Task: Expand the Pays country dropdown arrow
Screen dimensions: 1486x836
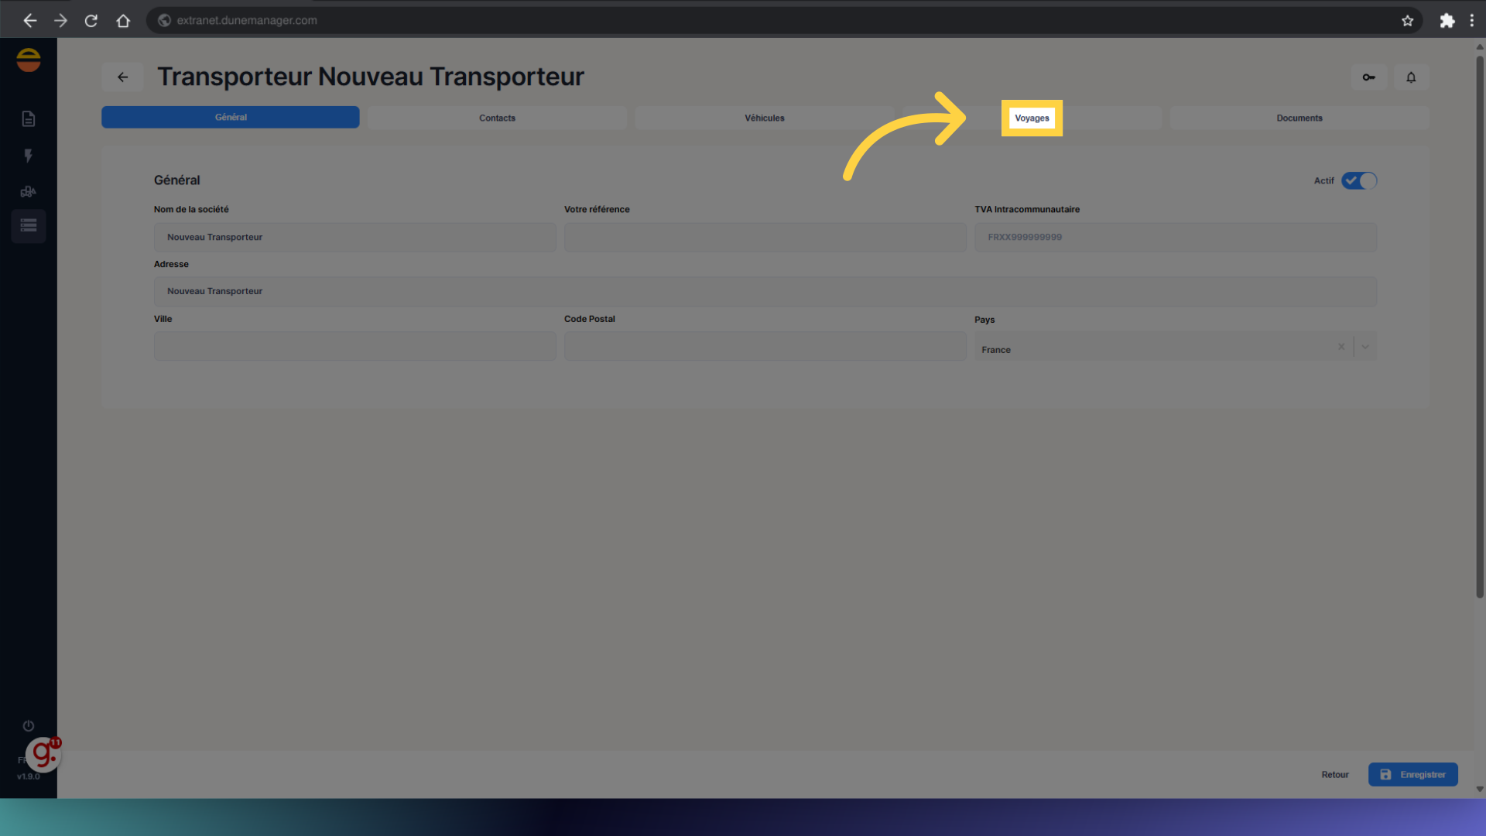Action: pos(1365,347)
